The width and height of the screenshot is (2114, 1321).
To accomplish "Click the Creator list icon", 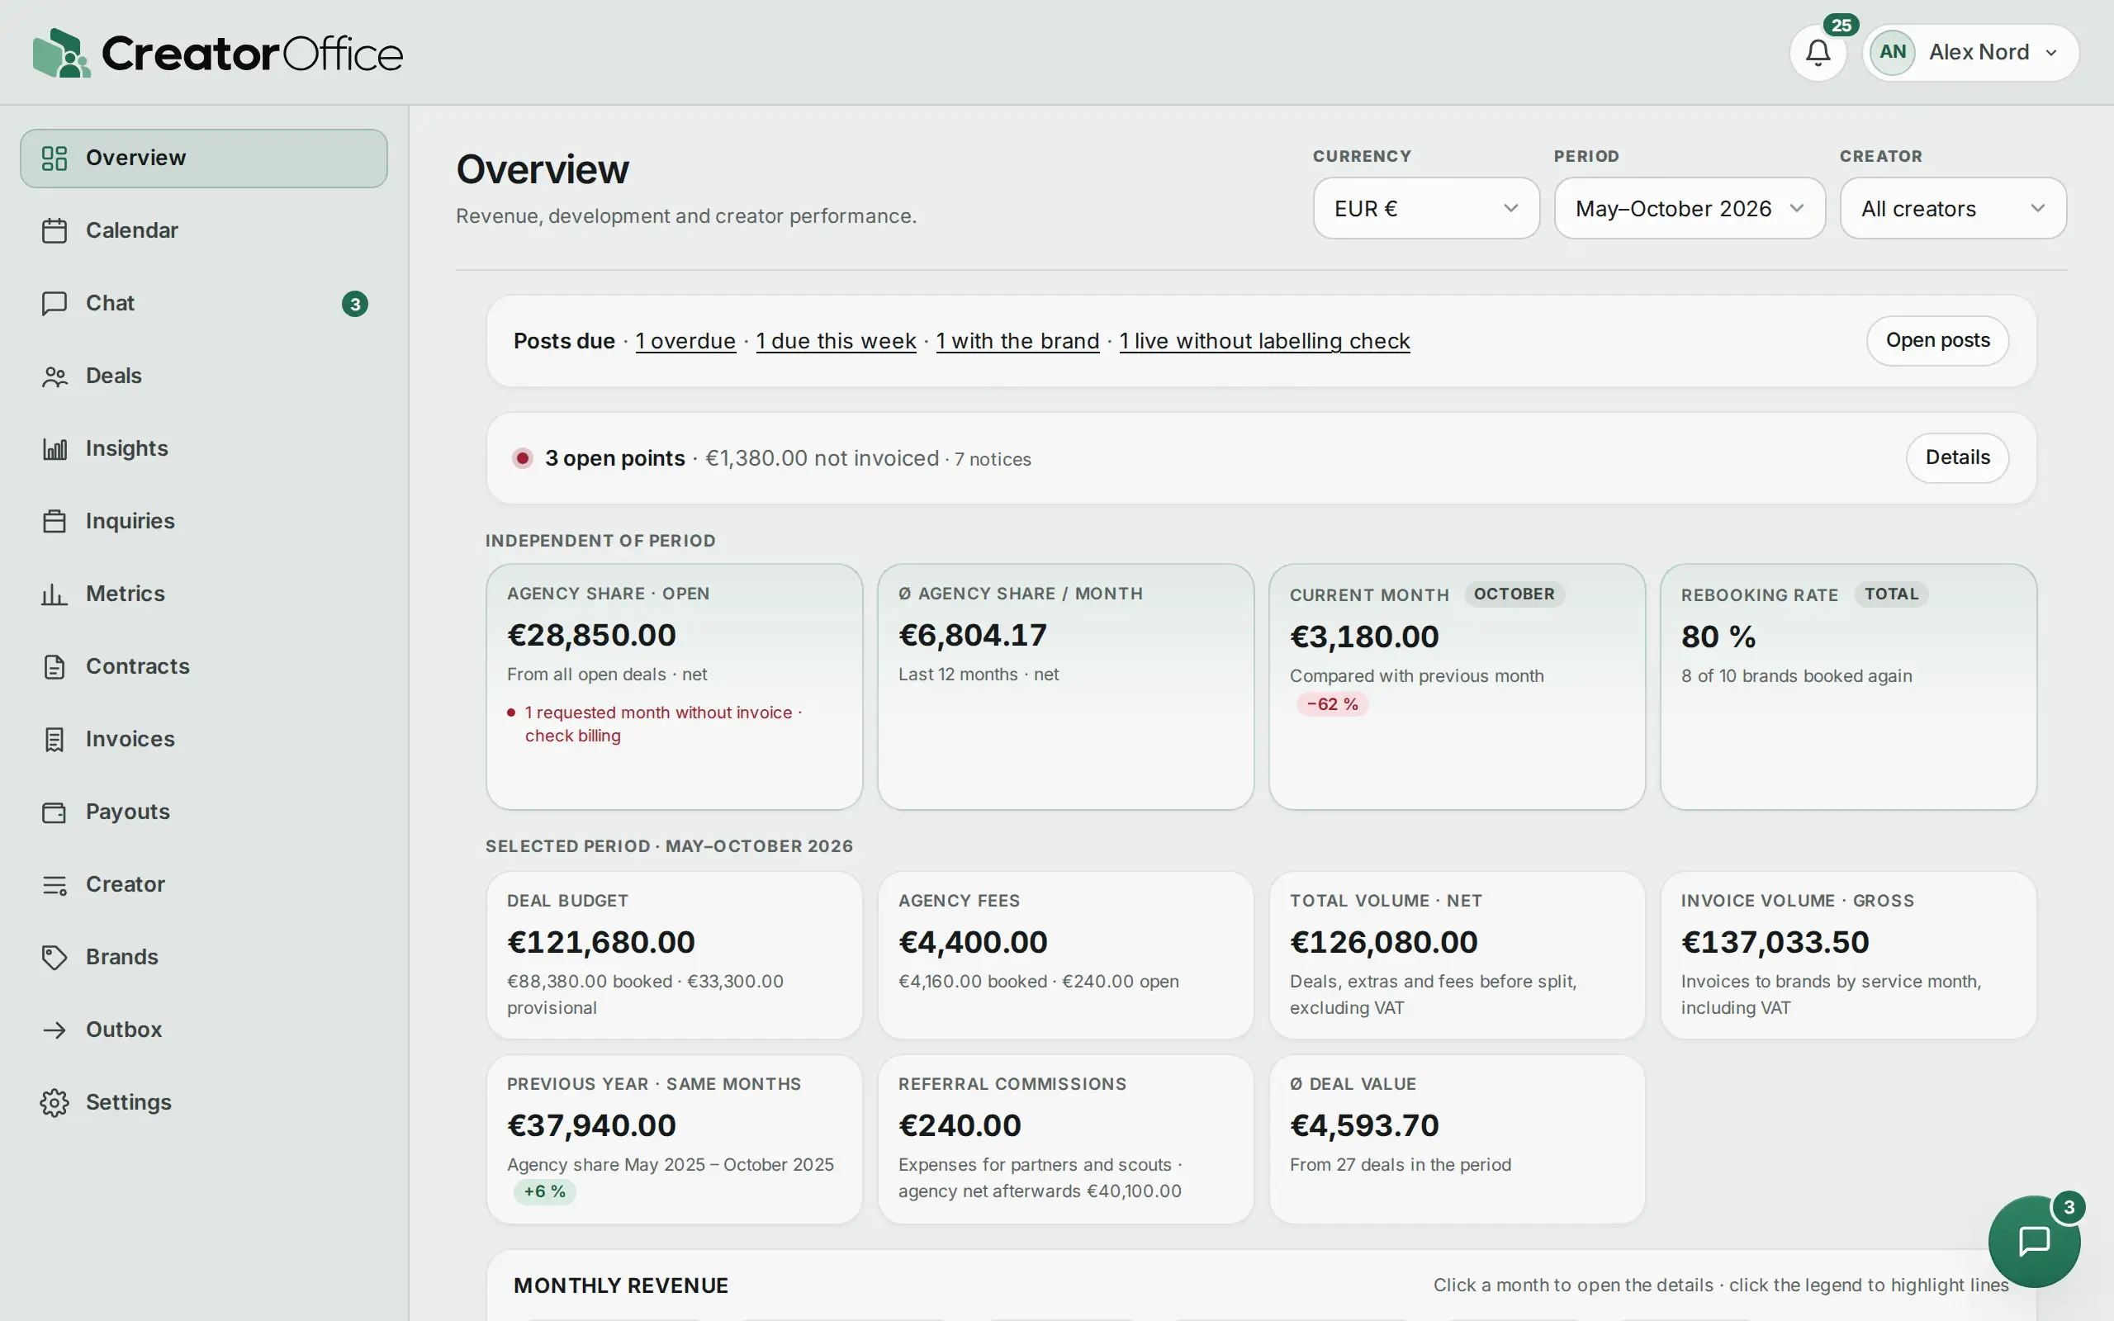I will (55, 884).
